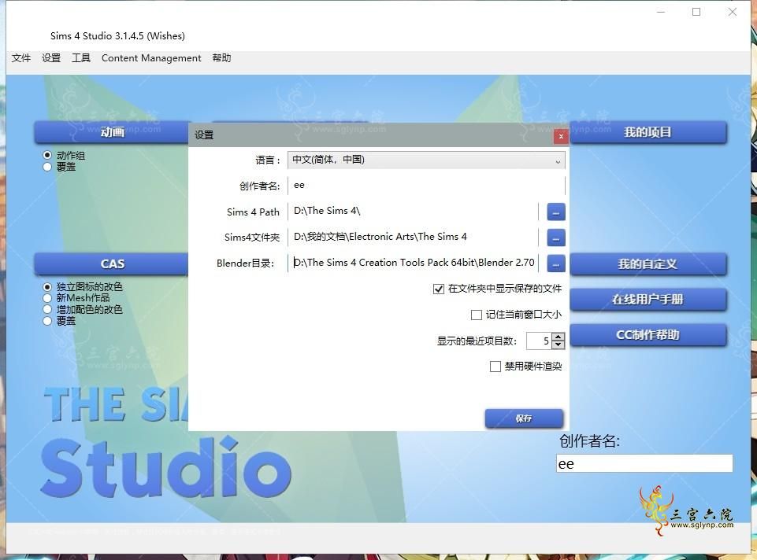Select 动作组 radio button under 动画
757x560 pixels.
tap(47, 155)
